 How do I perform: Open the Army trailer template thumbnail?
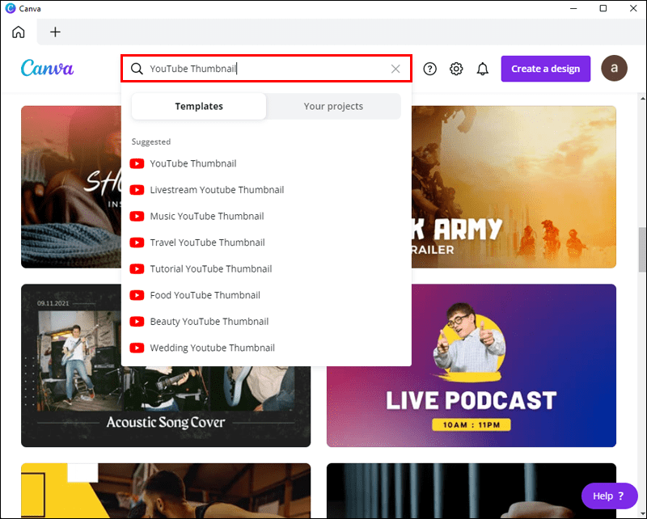pyautogui.click(x=514, y=187)
